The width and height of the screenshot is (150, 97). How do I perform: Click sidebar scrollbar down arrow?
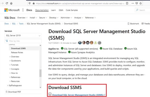pyautogui.click(x=40, y=87)
